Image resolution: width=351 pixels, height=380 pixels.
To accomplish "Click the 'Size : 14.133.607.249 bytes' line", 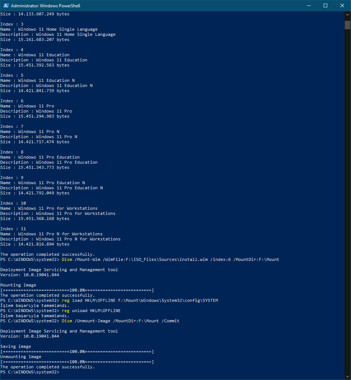I will pos(35,14).
